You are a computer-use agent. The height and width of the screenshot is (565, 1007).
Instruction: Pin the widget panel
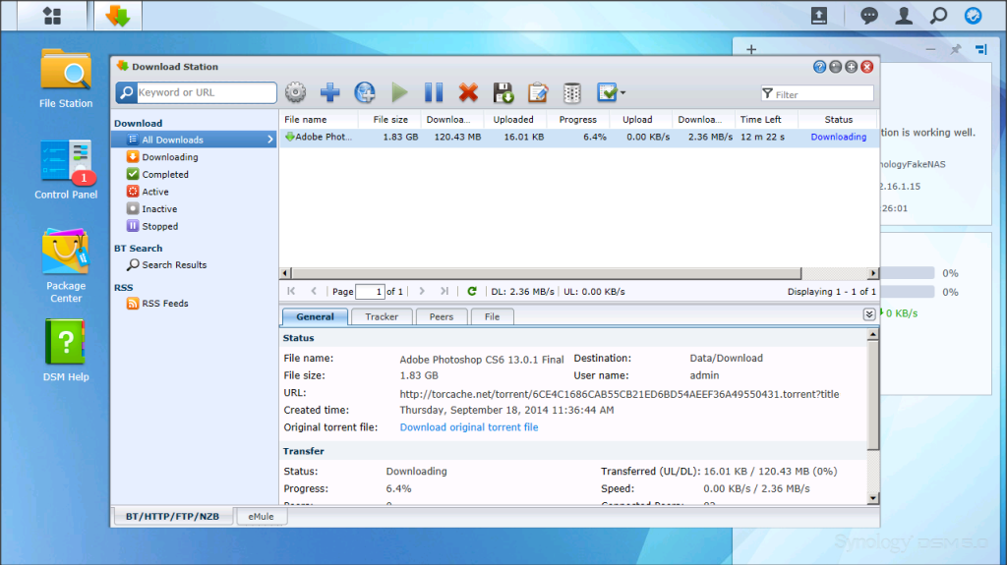coord(956,49)
